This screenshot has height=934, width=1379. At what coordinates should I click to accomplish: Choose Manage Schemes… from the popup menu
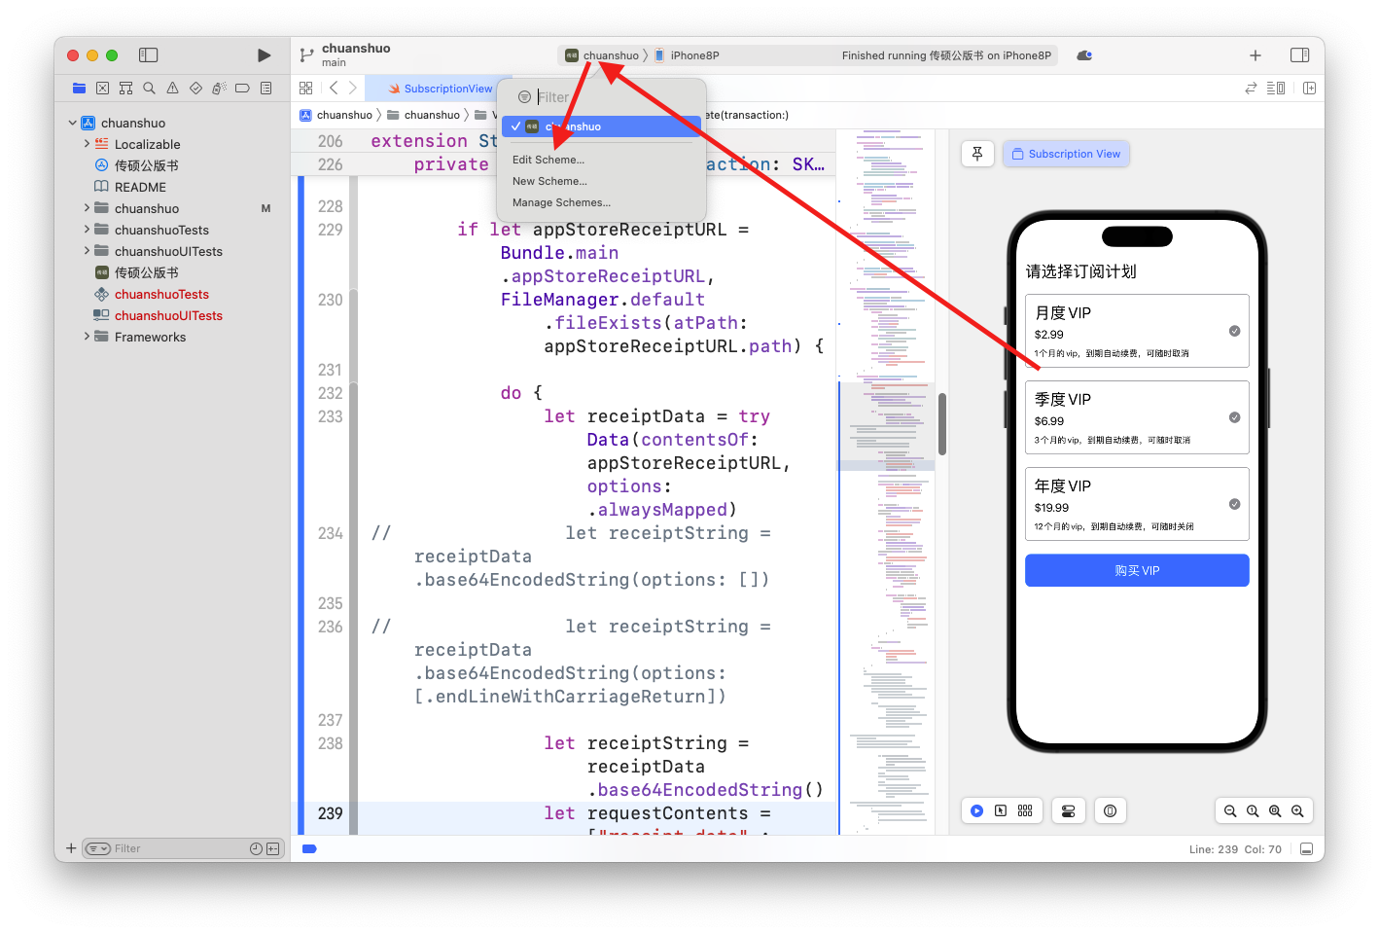(561, 202)
